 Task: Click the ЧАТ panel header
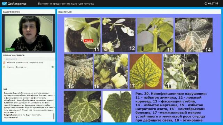point(5,89)
